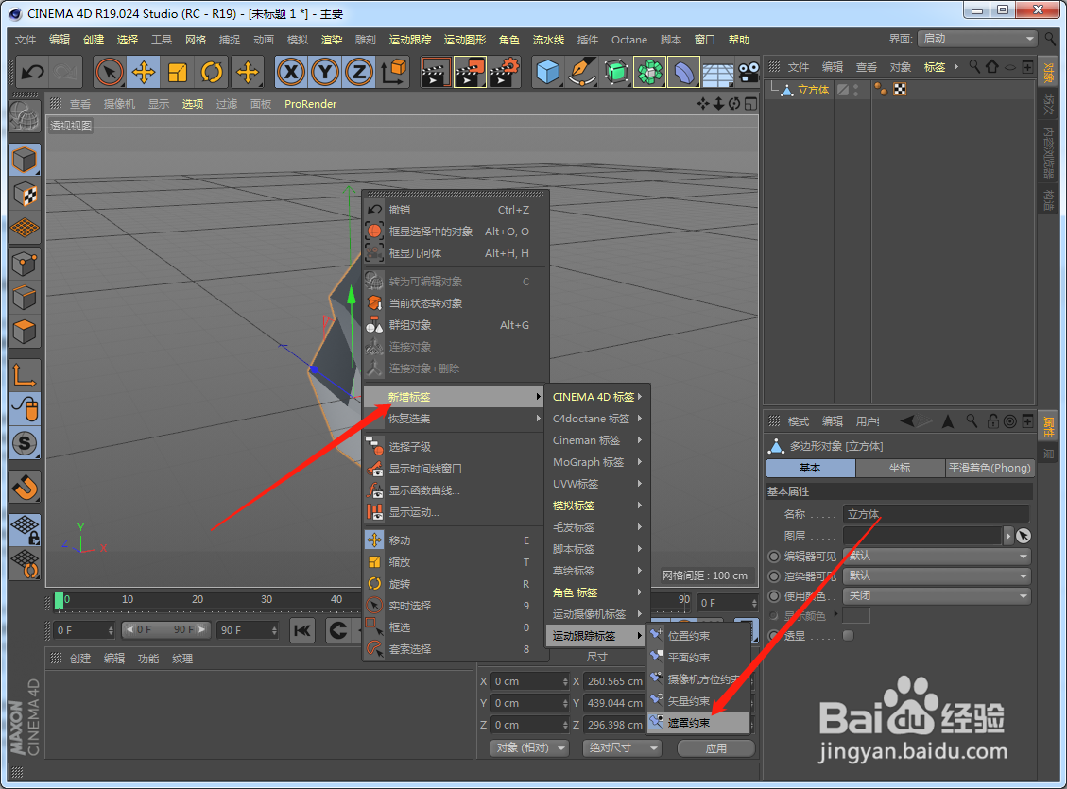Switch to 坐标 attributes tab
The height and width of the screenshot is (789, 1067).
pos(900,468)
